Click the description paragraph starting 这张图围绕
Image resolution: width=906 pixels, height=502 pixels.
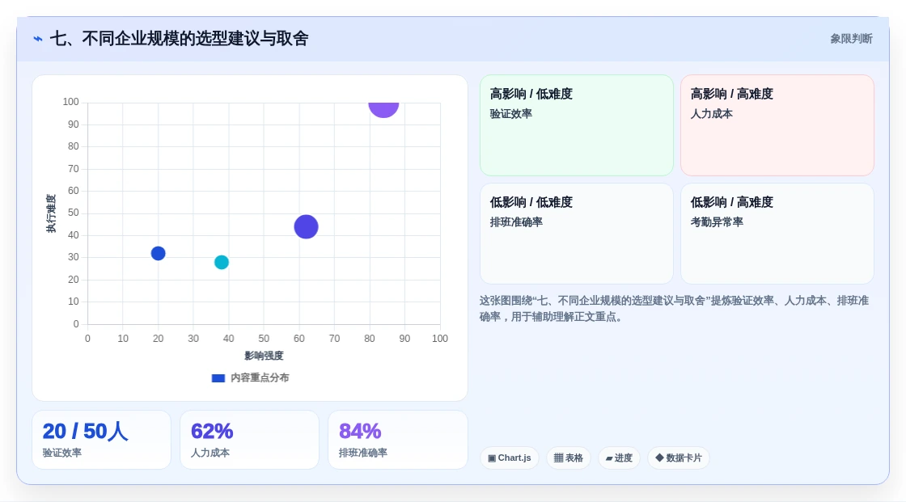674,309
